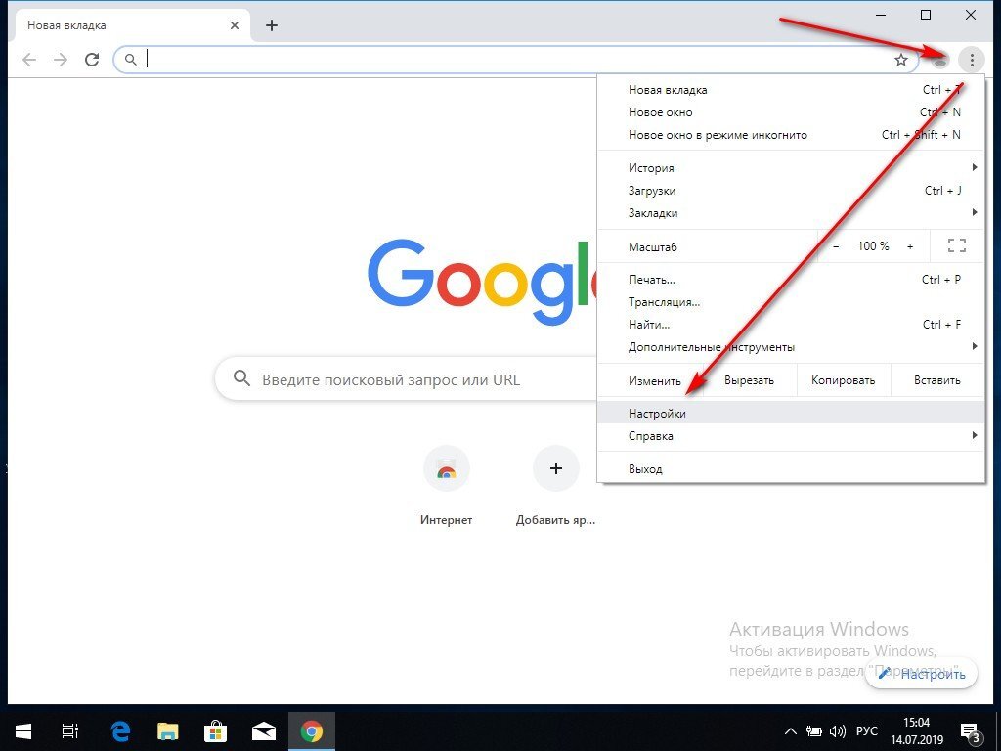Image resolution: width=1001 pixels, height=751 pixels.
Task: Click Копировать in edit row
Action: (x=843, y=380)
